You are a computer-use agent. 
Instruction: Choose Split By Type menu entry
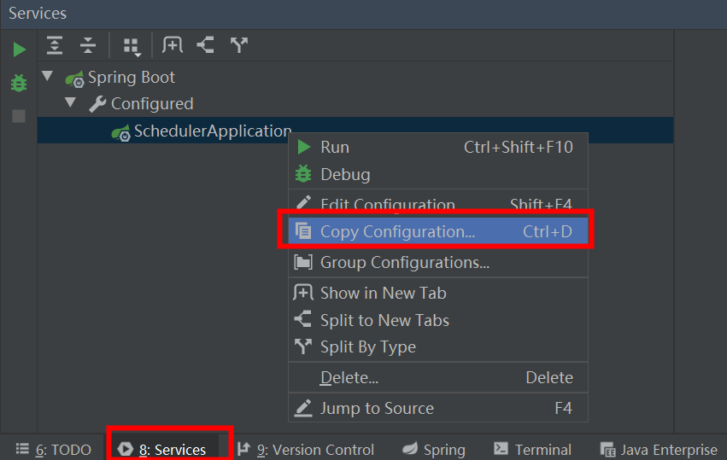[438, 347]
